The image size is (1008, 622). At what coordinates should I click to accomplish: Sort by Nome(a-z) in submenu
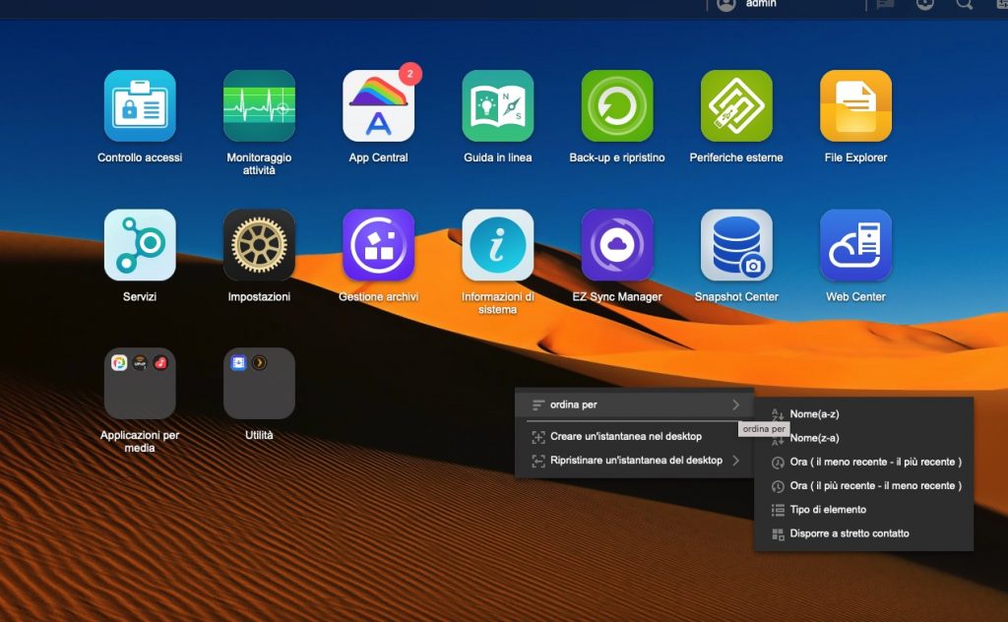(814, 414)
